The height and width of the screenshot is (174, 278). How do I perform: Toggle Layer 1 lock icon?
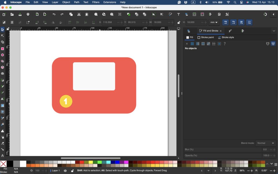point(72,171)
